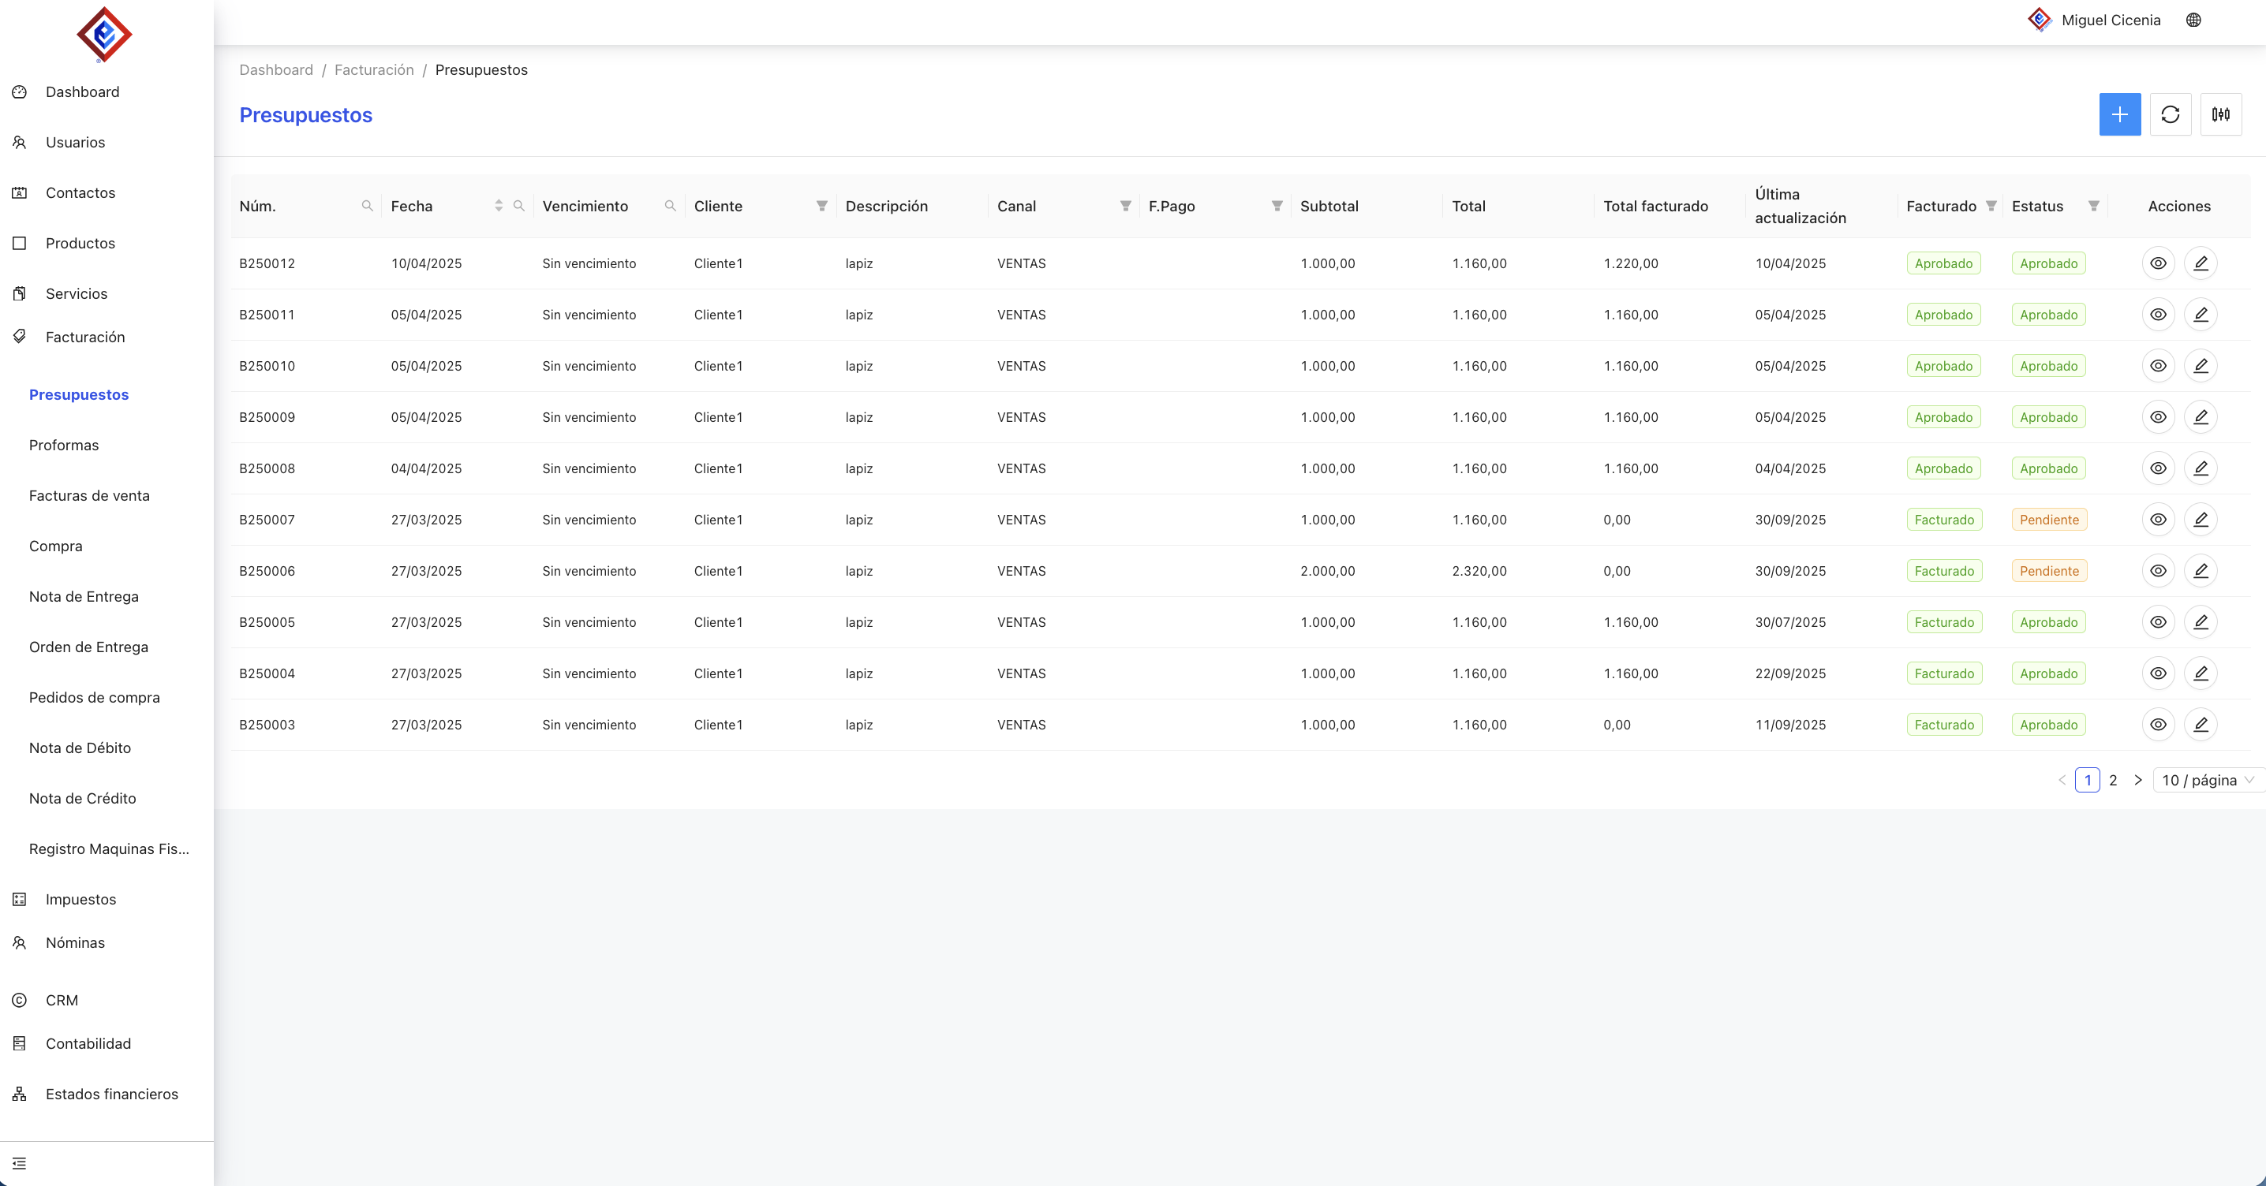Open the 10 / página size dropdown
Screen dimensions: 2266x1186
2207,780
